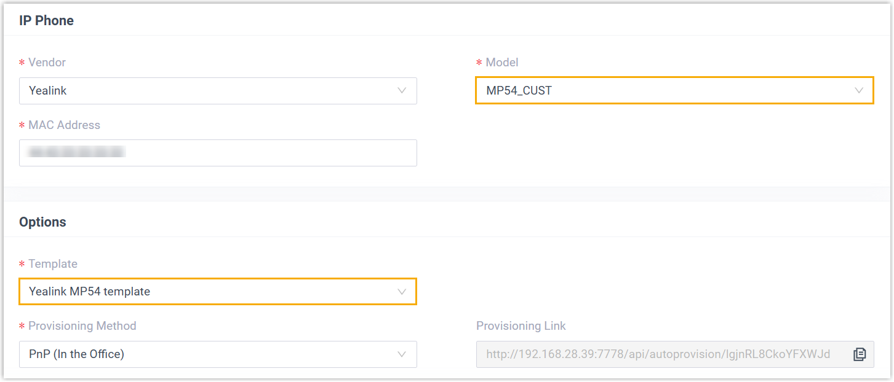The height and width of the screenshot is (382, 894).
Task: Open the Vendor dropdown showing Yealink
Action: [209, 90]
